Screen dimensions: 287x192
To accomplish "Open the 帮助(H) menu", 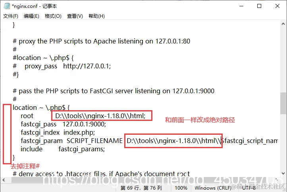I will 96,16.
